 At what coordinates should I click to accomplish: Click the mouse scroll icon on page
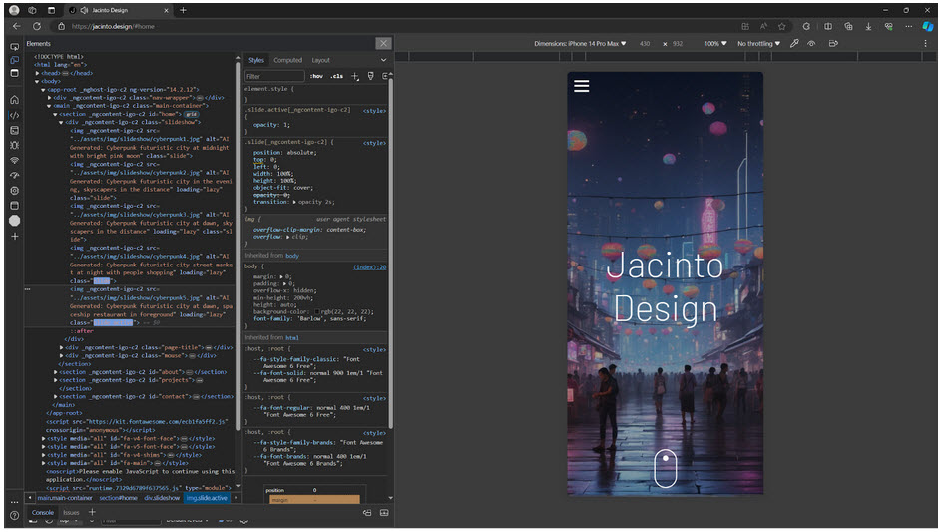(666, 468)
